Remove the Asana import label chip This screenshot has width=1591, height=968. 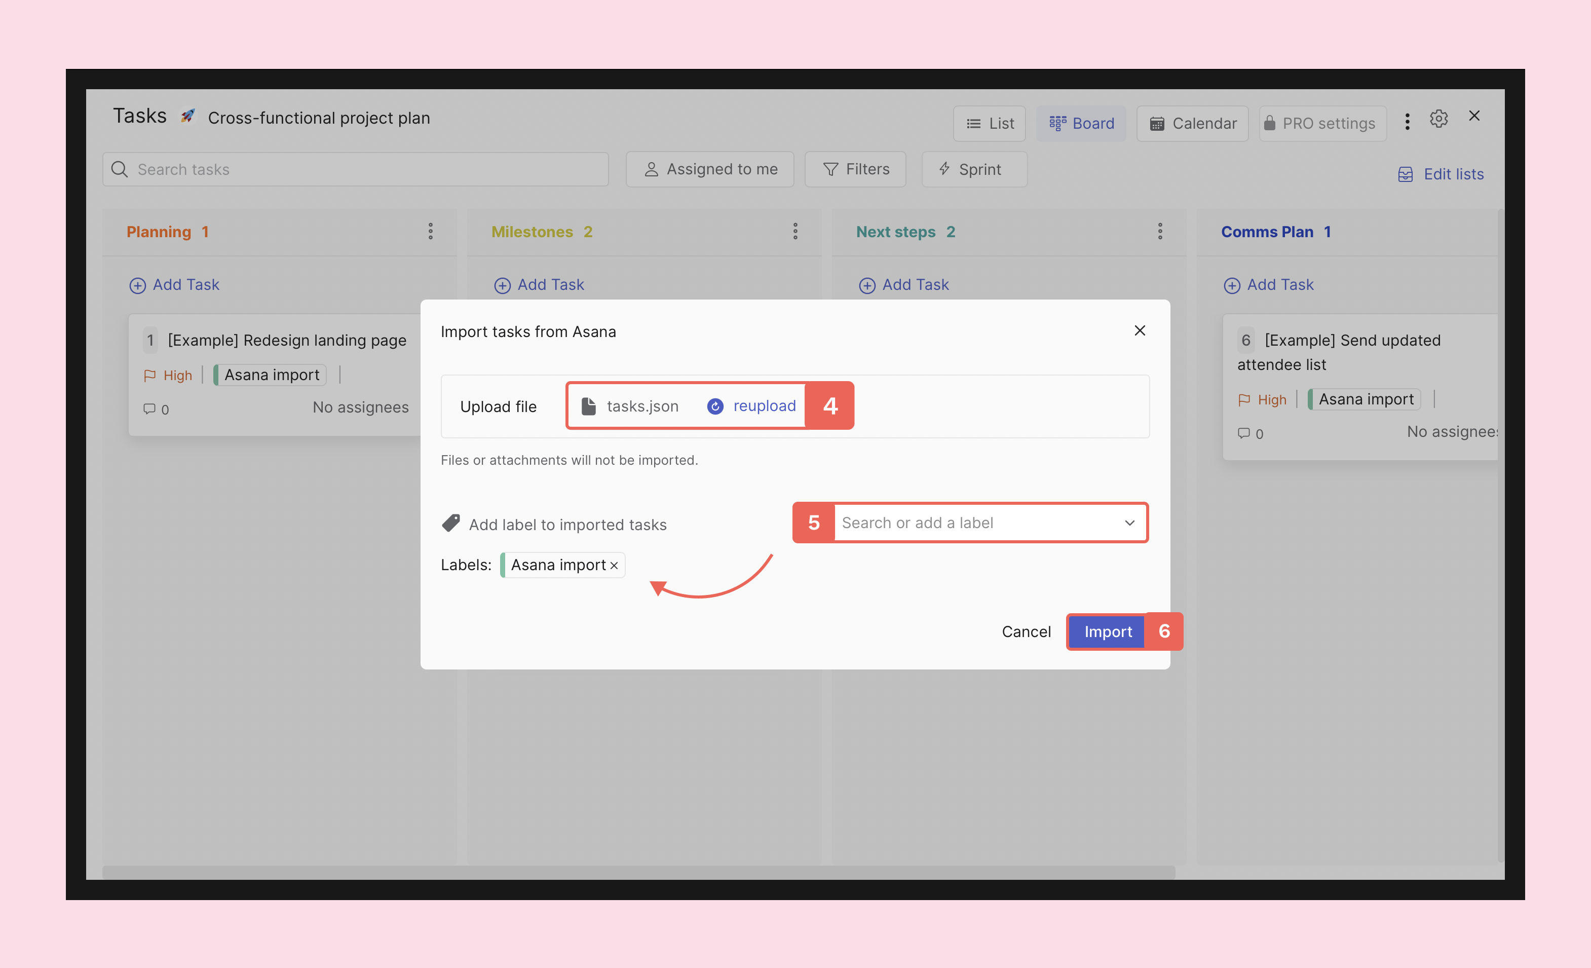614,566
